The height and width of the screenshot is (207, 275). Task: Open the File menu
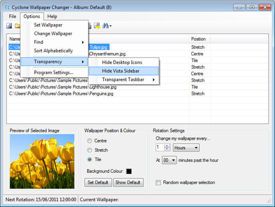(x=12, y=16)
